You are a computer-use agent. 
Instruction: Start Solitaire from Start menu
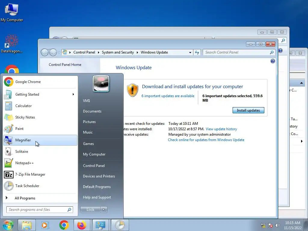(40, 152)
